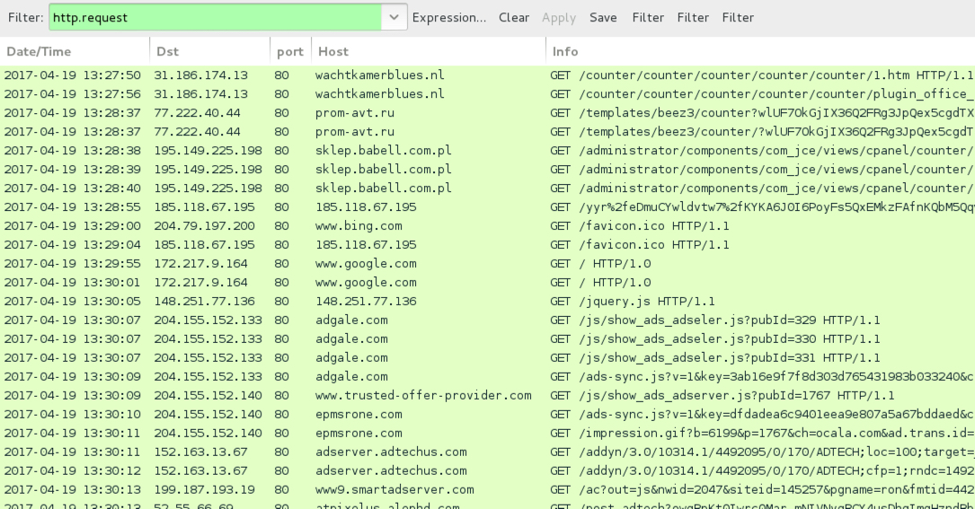Image resolution: width=975 pixels, height=509 pixels.
Task: Select the adgale.com ads-sync.js request
Action: (487, 377)
